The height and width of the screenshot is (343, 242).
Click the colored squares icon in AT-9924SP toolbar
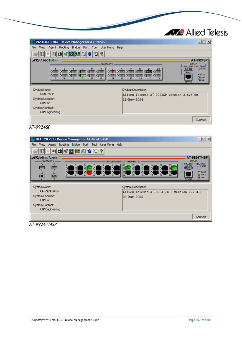tap(78, 54)
